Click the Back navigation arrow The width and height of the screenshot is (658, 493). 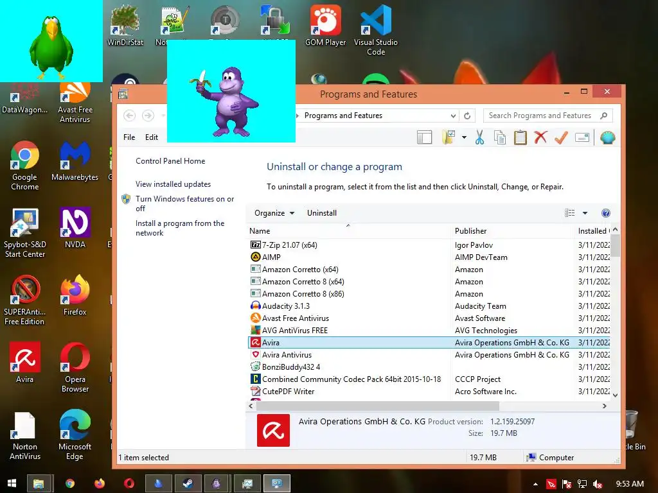tap(130, 116)
